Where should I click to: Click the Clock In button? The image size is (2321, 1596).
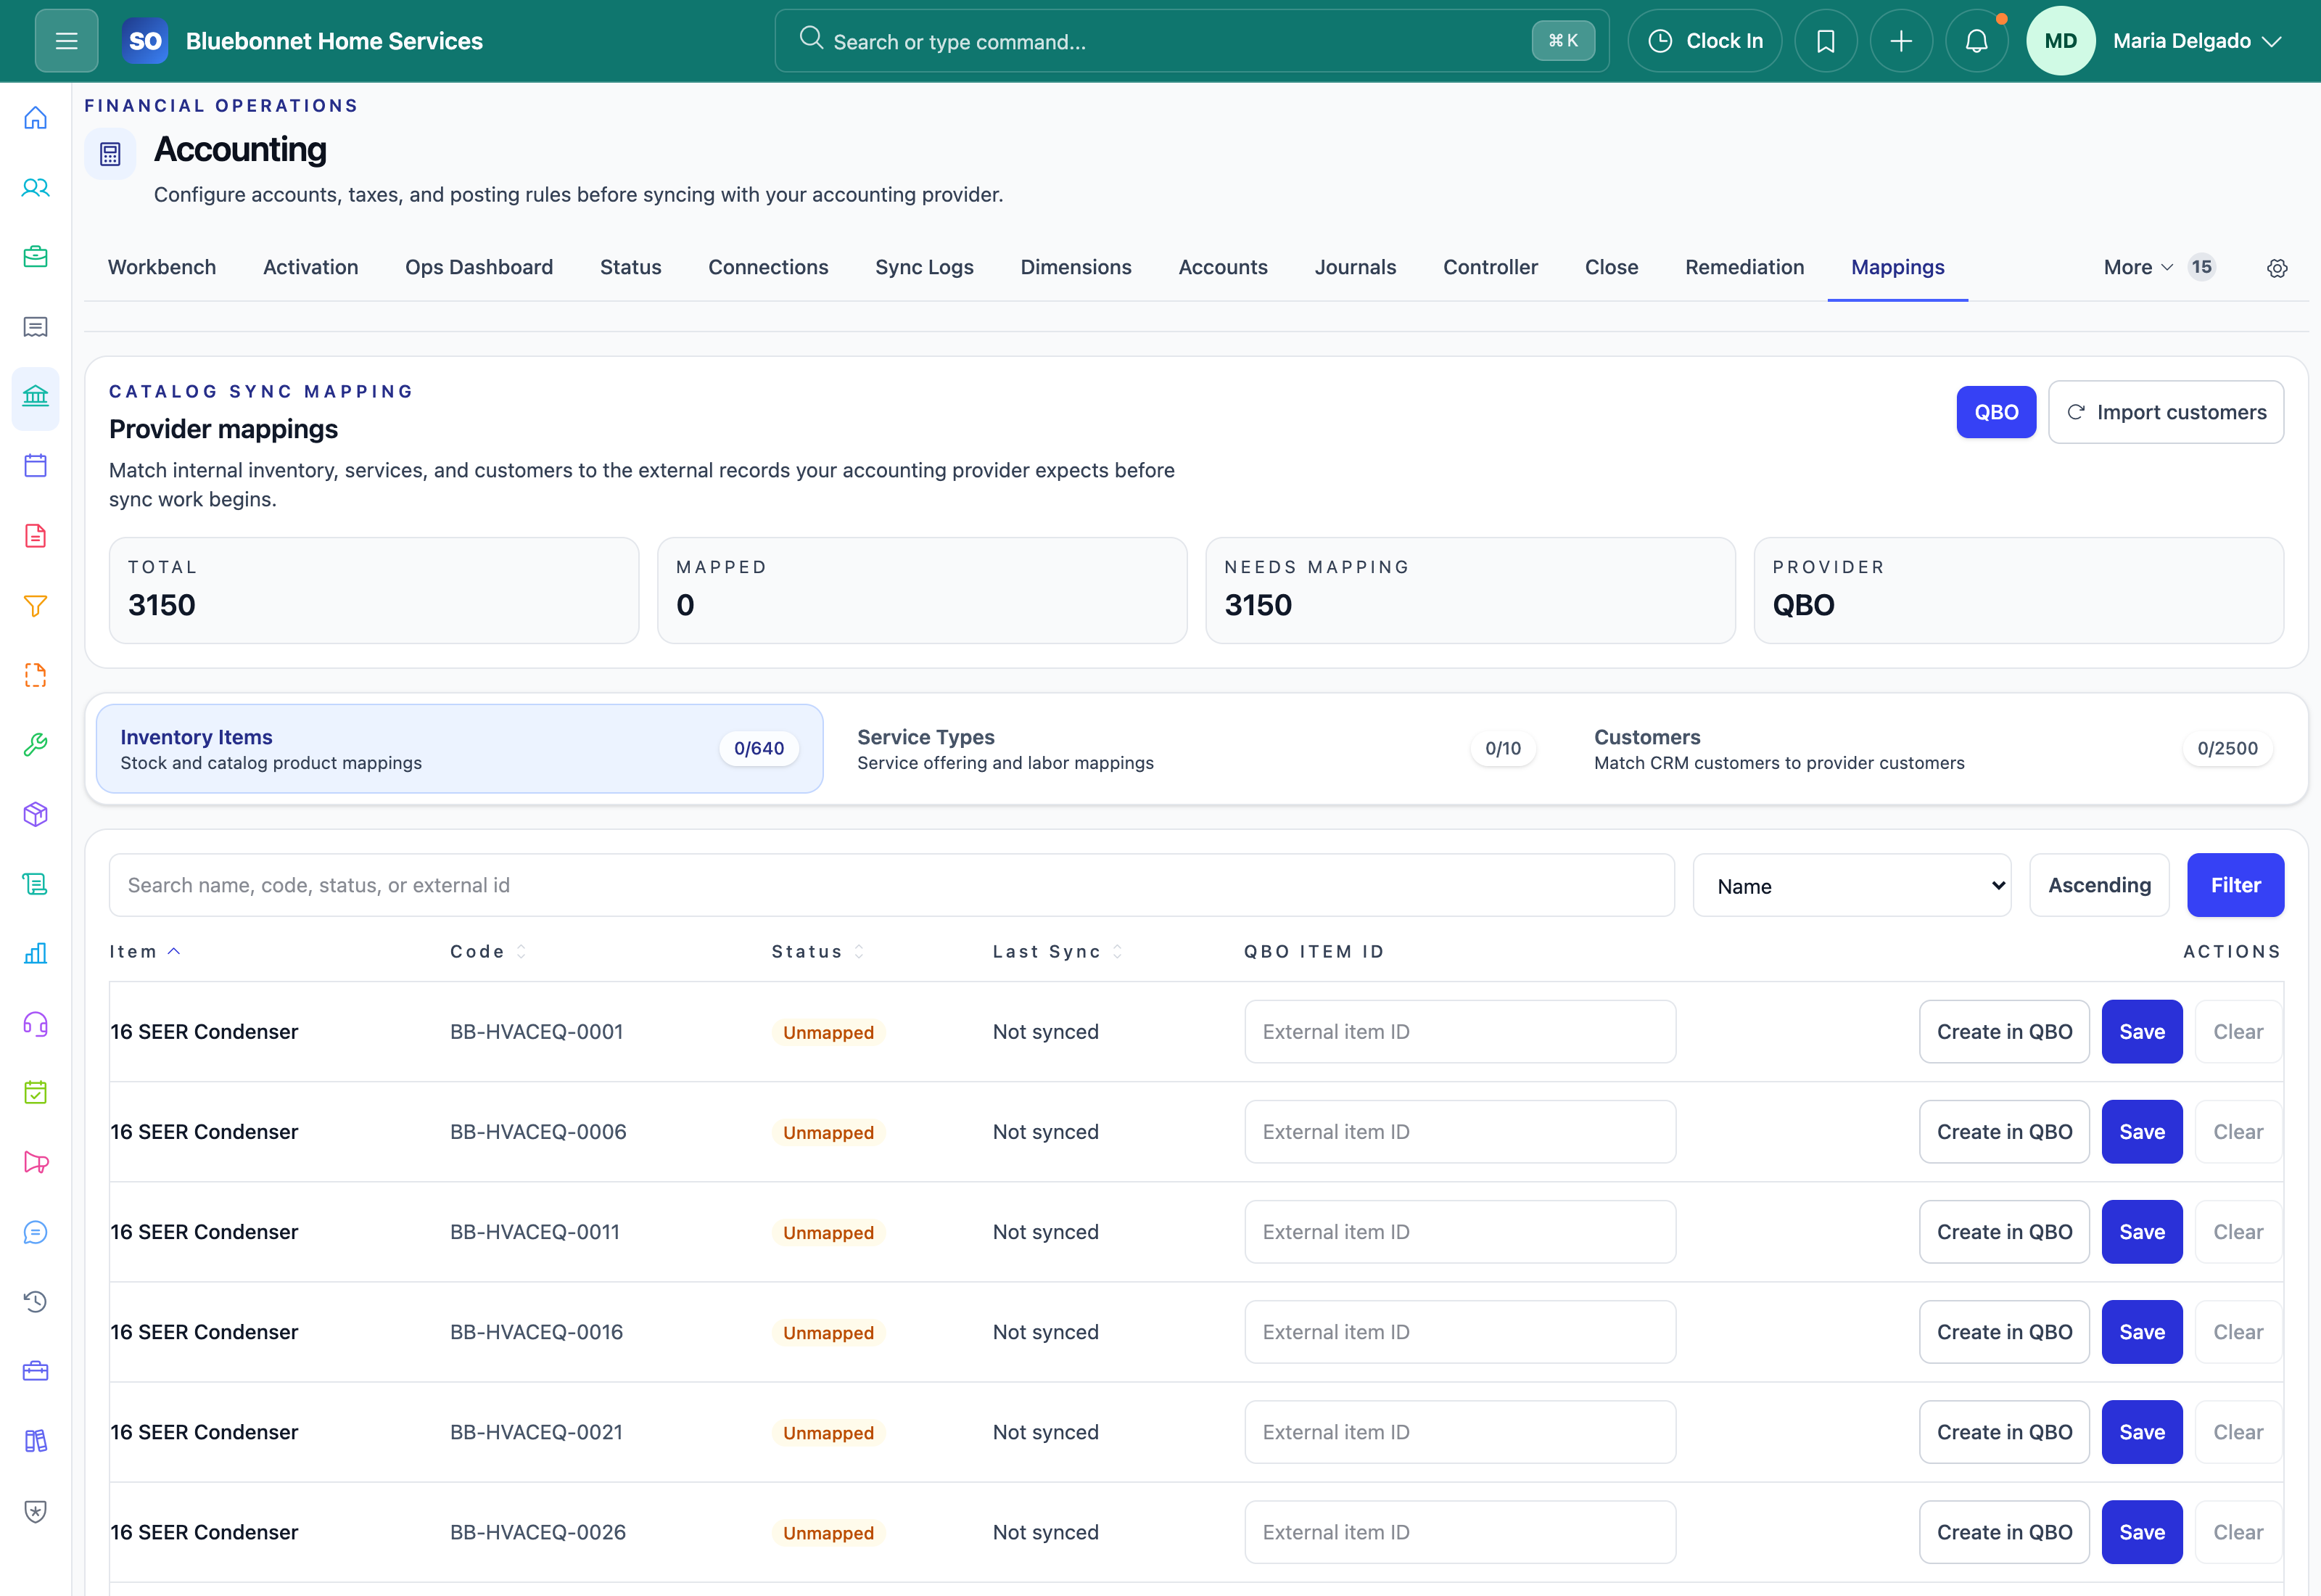click(x=1704, y=41)
